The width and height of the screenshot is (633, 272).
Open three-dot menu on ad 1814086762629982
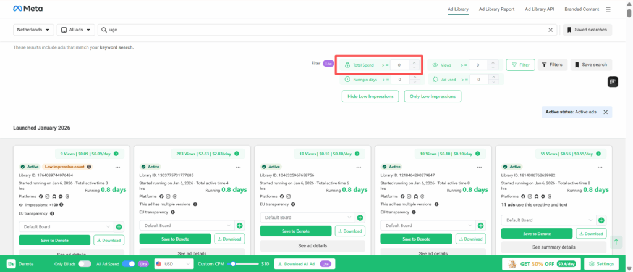pos(600,167)
